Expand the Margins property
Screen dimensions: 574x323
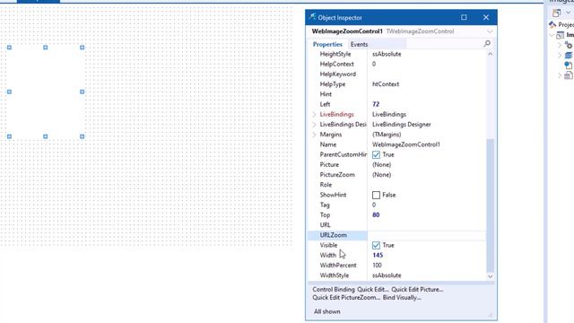click(x=314, y=135)
